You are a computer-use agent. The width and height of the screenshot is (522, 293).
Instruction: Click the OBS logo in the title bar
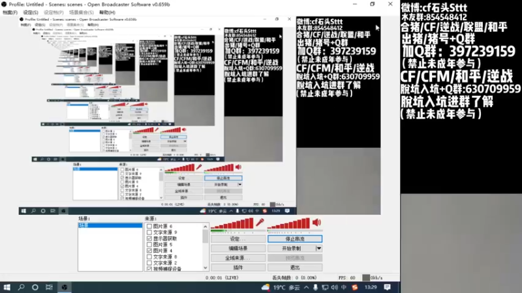(x=4, y=5)
